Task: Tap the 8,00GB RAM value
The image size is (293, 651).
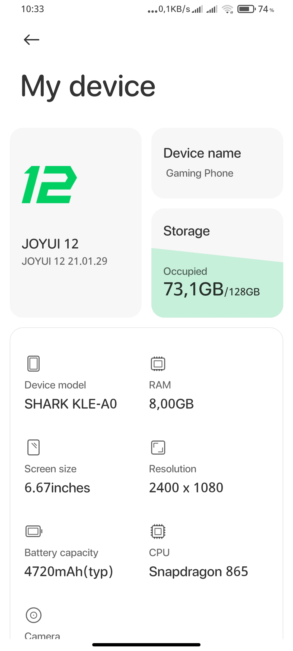Action: (171, 404)
